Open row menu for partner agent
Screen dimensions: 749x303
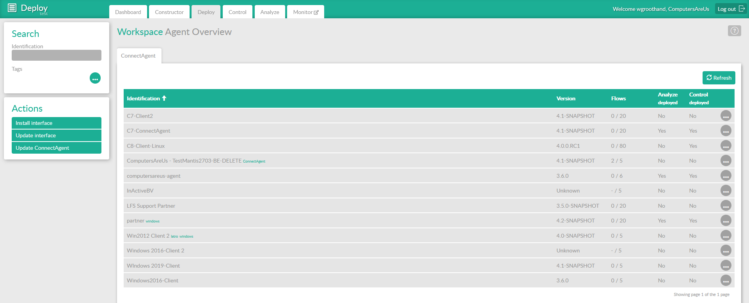click(726, 221)
